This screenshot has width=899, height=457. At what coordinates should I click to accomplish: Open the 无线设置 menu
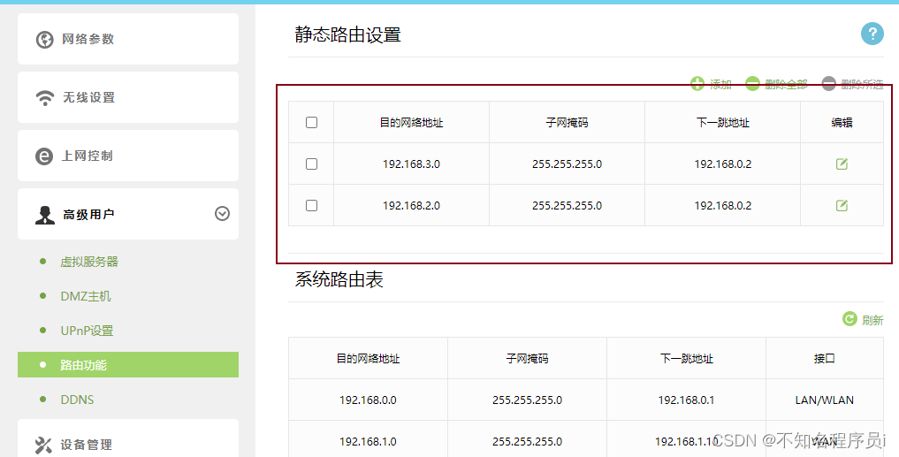(128, 97)
